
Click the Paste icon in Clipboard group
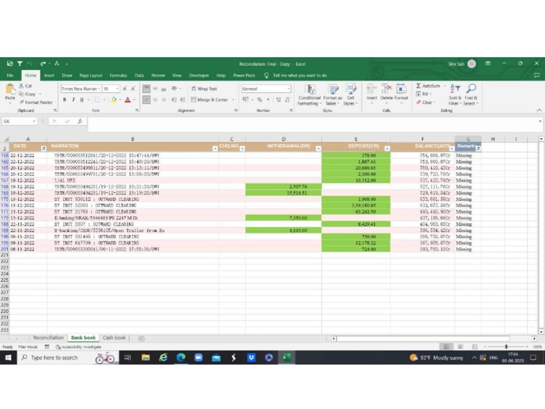(10, 89)
